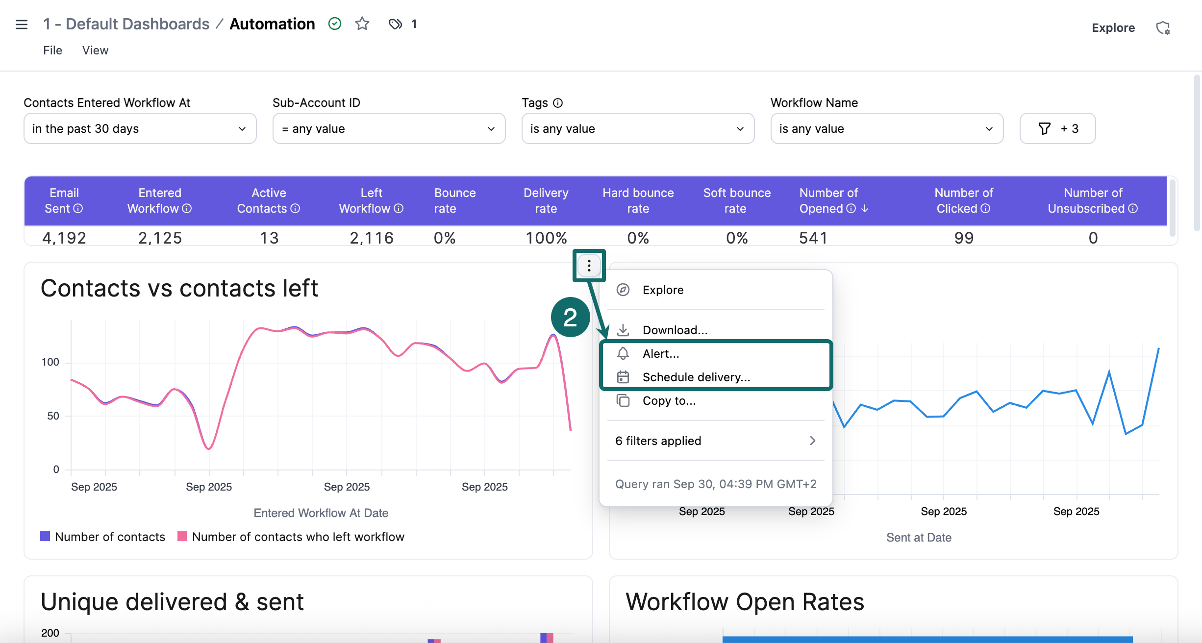
Task: Click the tags icon beside the dashboard title
Action: tap(395, 24)
